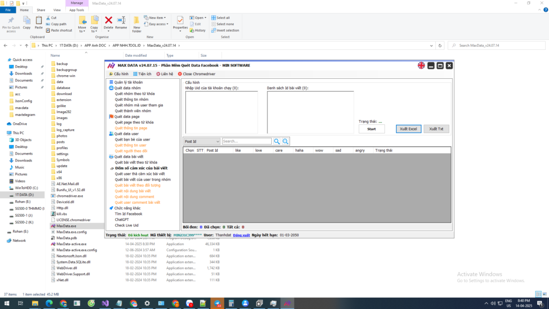The height and width of the screenshot is (309, 549).
Task: Click the magnifier search icon beside Search box
Action: [277, 142]
